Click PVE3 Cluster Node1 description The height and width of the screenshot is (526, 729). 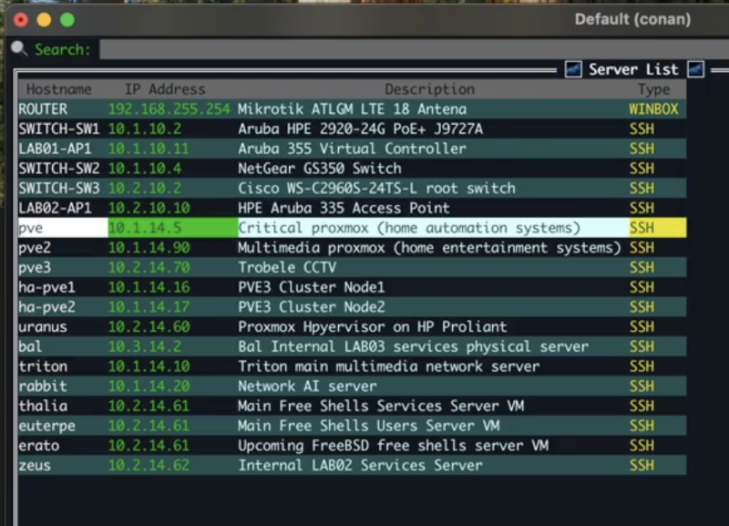click(x=312, y=287)
